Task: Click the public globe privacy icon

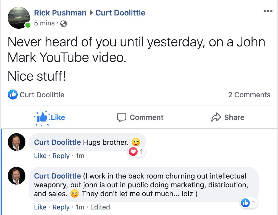Action: 64,24
